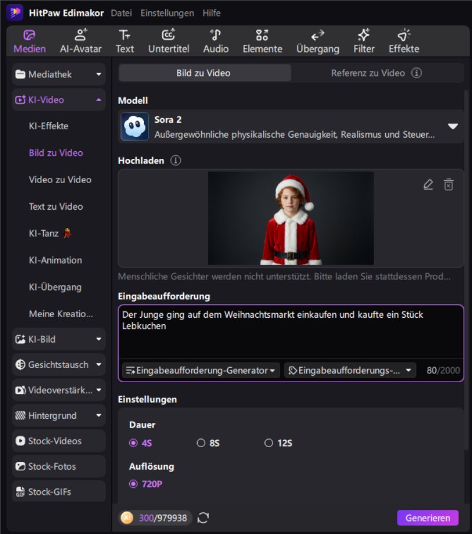Open the Effekte panel

(x=404, y=41)
